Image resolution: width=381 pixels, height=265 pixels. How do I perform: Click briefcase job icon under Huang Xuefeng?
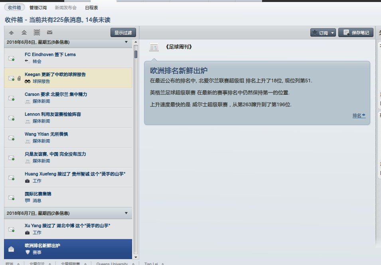tap(28, 181)
